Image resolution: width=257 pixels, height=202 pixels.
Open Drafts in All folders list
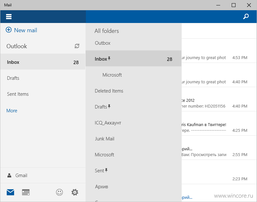click(x=133, y=107)
